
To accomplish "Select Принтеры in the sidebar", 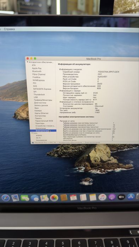I will [x=40, y=123].
